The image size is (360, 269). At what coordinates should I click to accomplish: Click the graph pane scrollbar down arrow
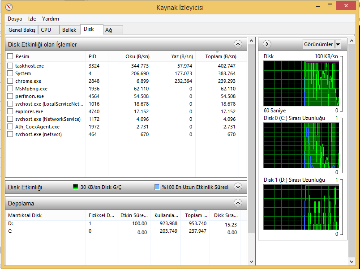(x=351, y=262)
